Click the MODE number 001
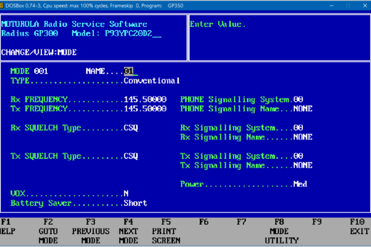This screenshot has height=247, width=371. click(41, 71)
